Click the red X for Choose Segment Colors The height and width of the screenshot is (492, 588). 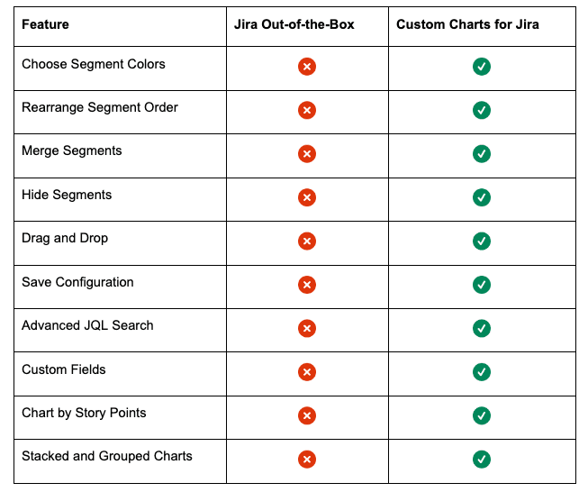point(307,67)
